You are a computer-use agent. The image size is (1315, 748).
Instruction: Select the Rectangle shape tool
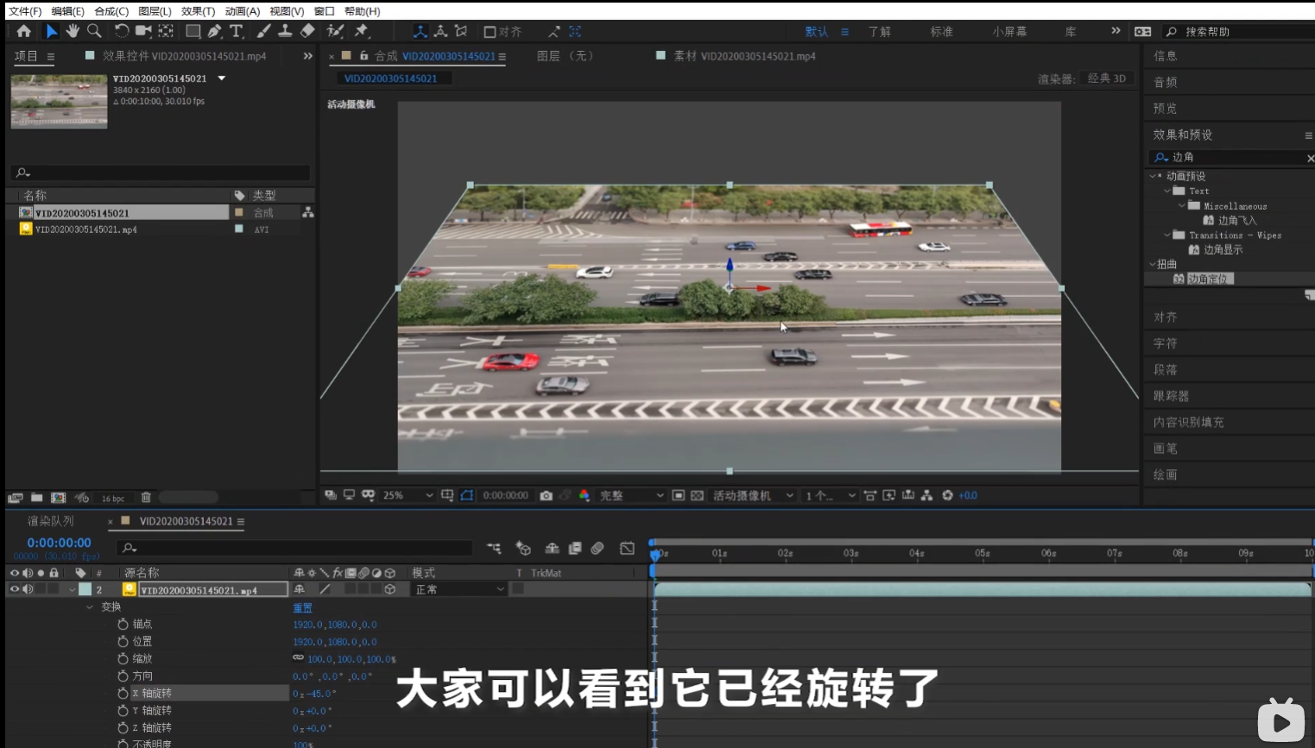click(193, 31)
